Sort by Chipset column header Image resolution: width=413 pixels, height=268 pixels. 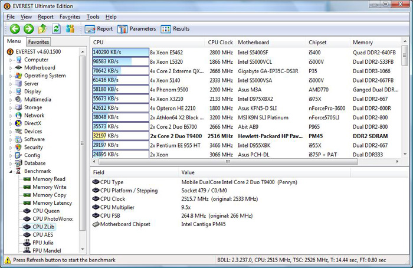point(329,42)
